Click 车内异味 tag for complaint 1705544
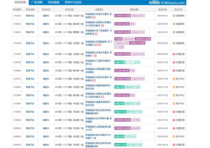This screenshot has width=210, height=148. (135, 120)
